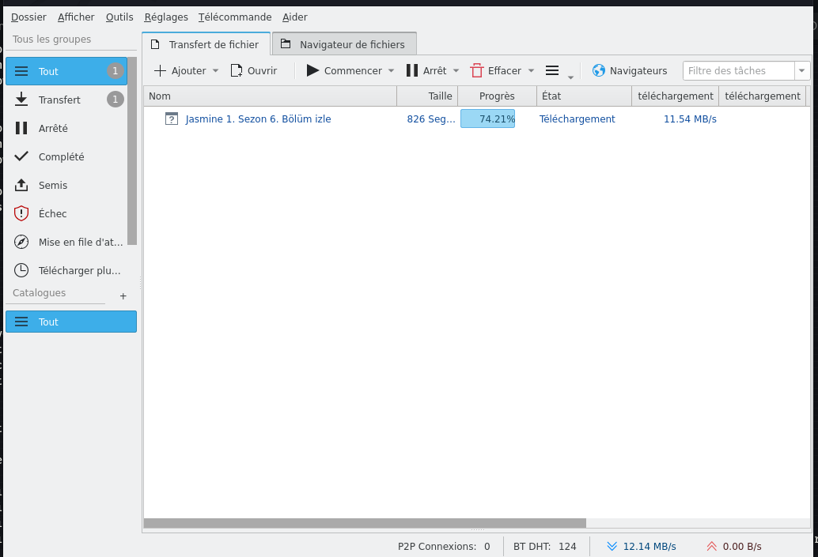This screenshot has width=818, height=557.
Task: Open the Dossier menu
Action: (x=28, y=17)
